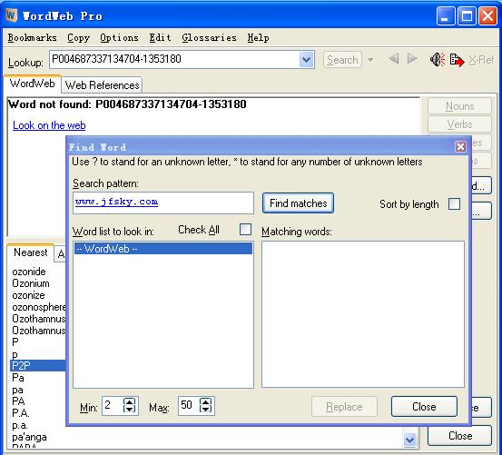Click into the Search pattern field

[x=163, y=203]
